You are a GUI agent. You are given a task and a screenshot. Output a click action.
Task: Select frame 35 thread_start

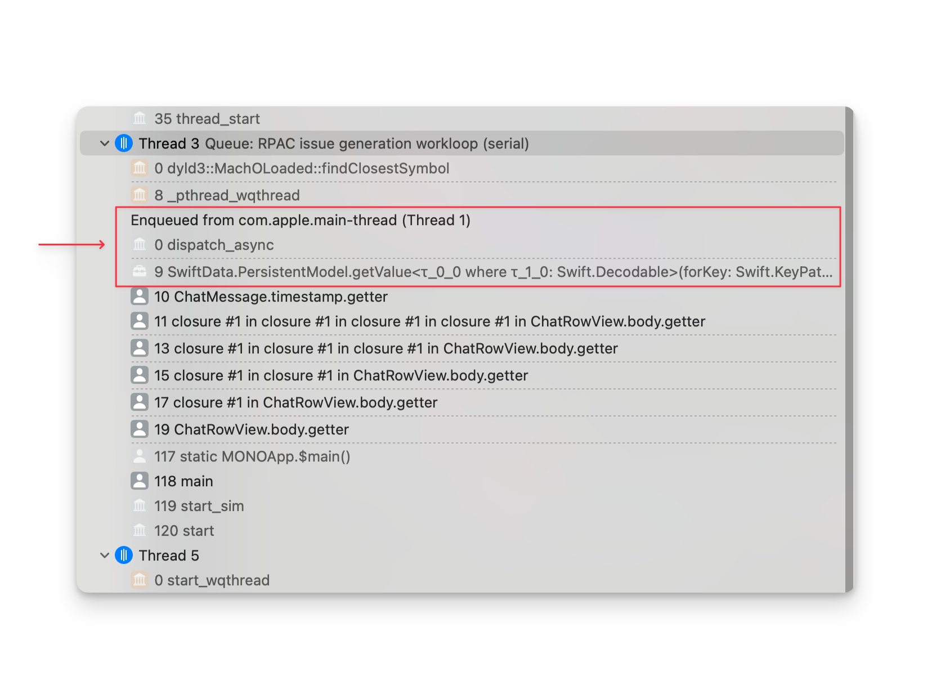[207, 119]
